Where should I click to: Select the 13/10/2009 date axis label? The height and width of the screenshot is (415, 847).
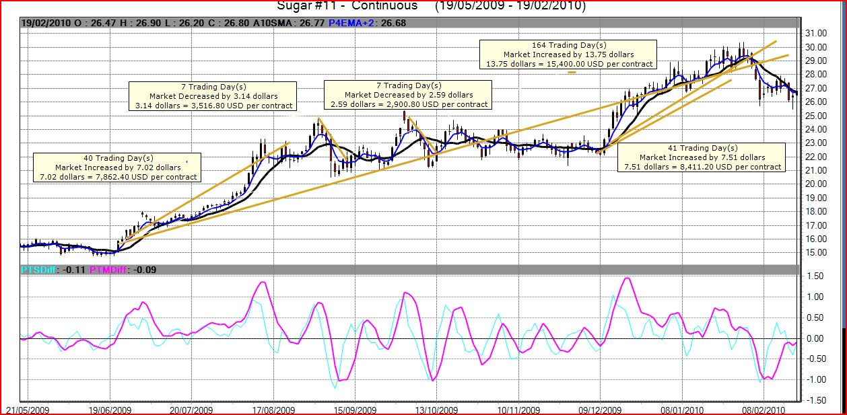(x=436, y=409)
